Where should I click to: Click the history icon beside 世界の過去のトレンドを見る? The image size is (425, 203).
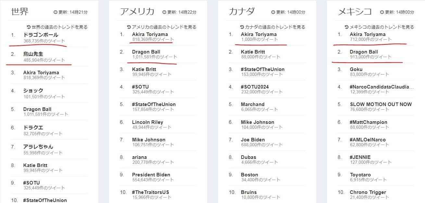point(29,27)
